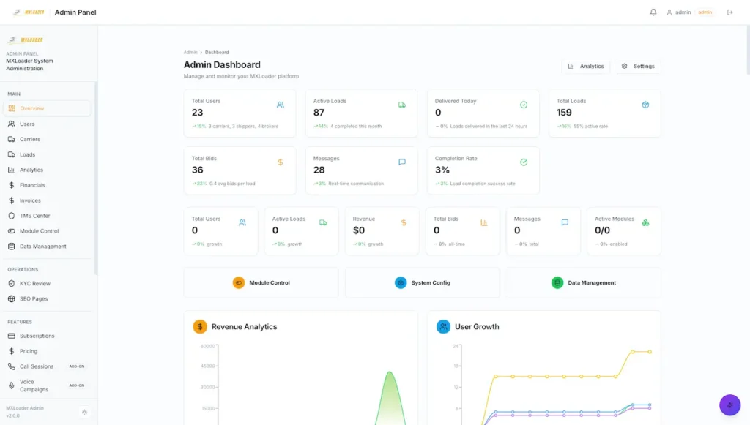
Task: Go to Users in sidebar
Action: click(x=47, y=124)
